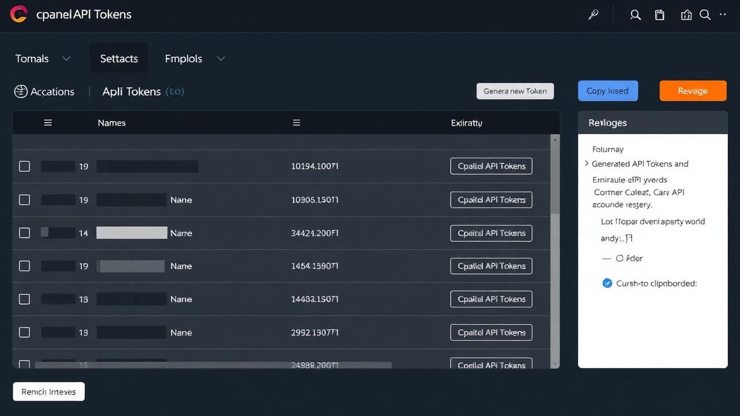Screen dimensions: 740x416
Task: Expand the Tomals dropdown chevron
Action: click(66, 58)
